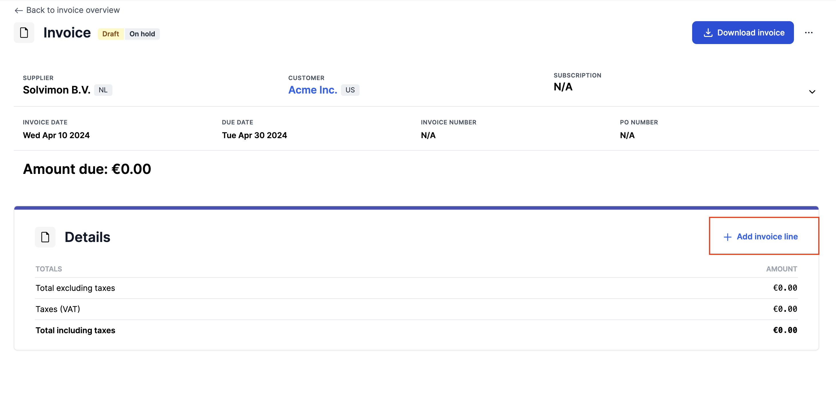
Task: Click the back arrow icon
Action: [x=19, y=10]
